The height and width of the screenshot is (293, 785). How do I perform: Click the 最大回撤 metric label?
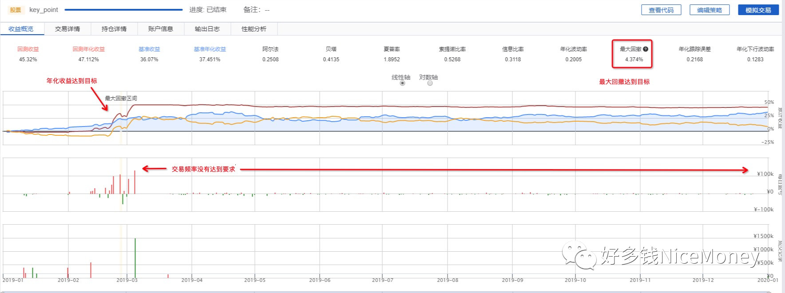tap(630, 49)
